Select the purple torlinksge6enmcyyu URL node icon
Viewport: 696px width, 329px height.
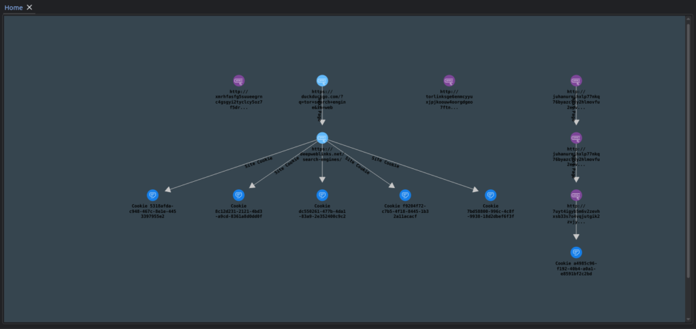coord(449,81)
